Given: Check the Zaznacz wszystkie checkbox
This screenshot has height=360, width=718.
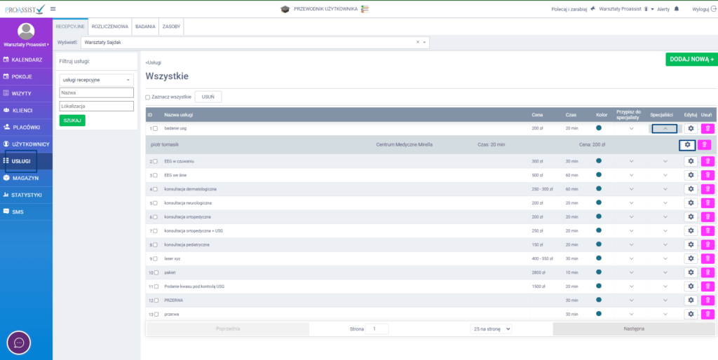Looking at the screenshot, I should coord(148,97).
